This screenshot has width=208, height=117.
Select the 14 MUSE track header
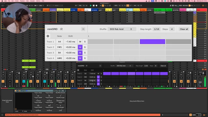(95, 10)
